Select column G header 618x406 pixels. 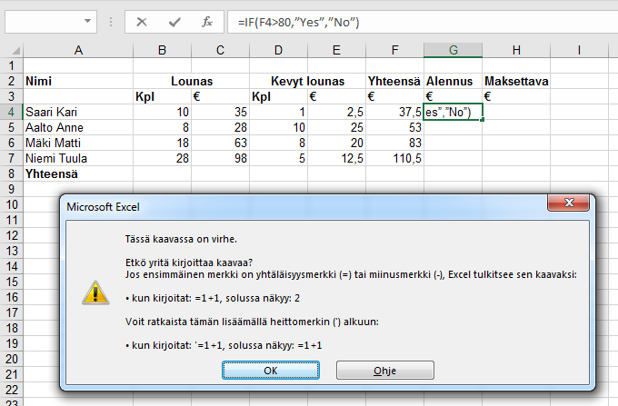coord(454,50)
